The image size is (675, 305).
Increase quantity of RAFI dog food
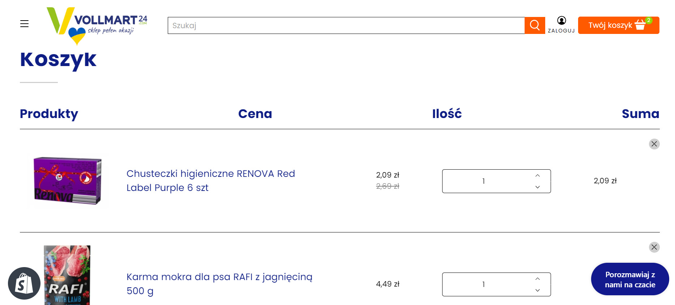pos(538,279)
